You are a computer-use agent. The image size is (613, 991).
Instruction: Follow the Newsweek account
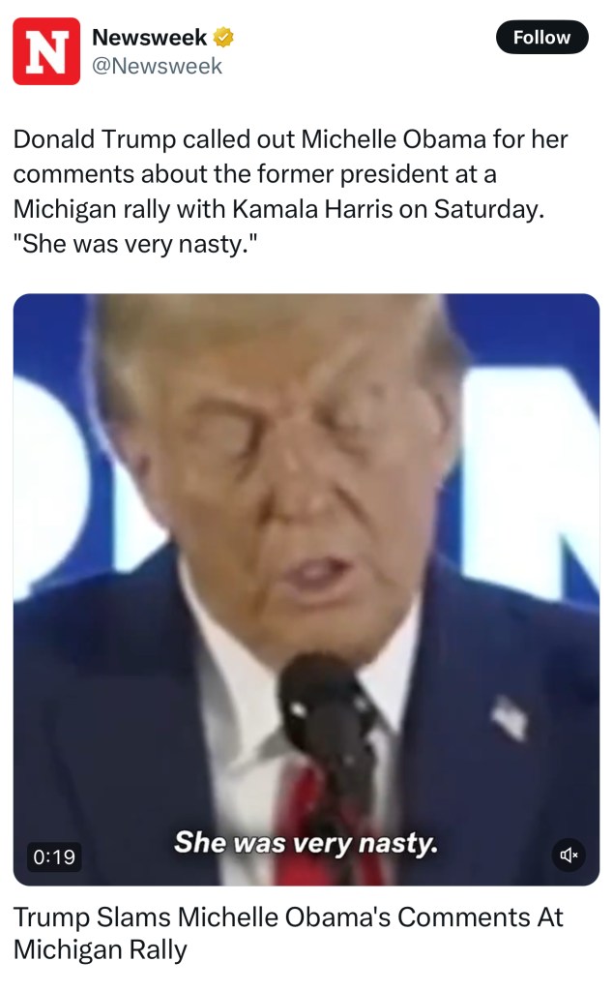541,38
